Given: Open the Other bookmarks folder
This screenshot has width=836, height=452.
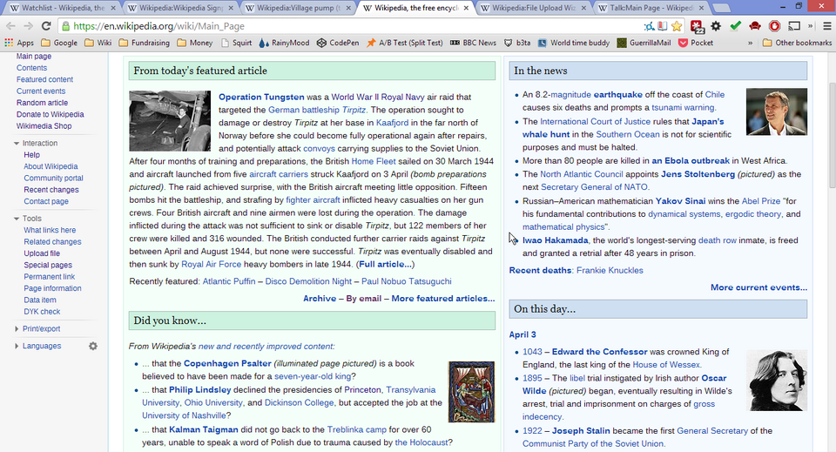Looking at the screenshot, I should point(797,43).
